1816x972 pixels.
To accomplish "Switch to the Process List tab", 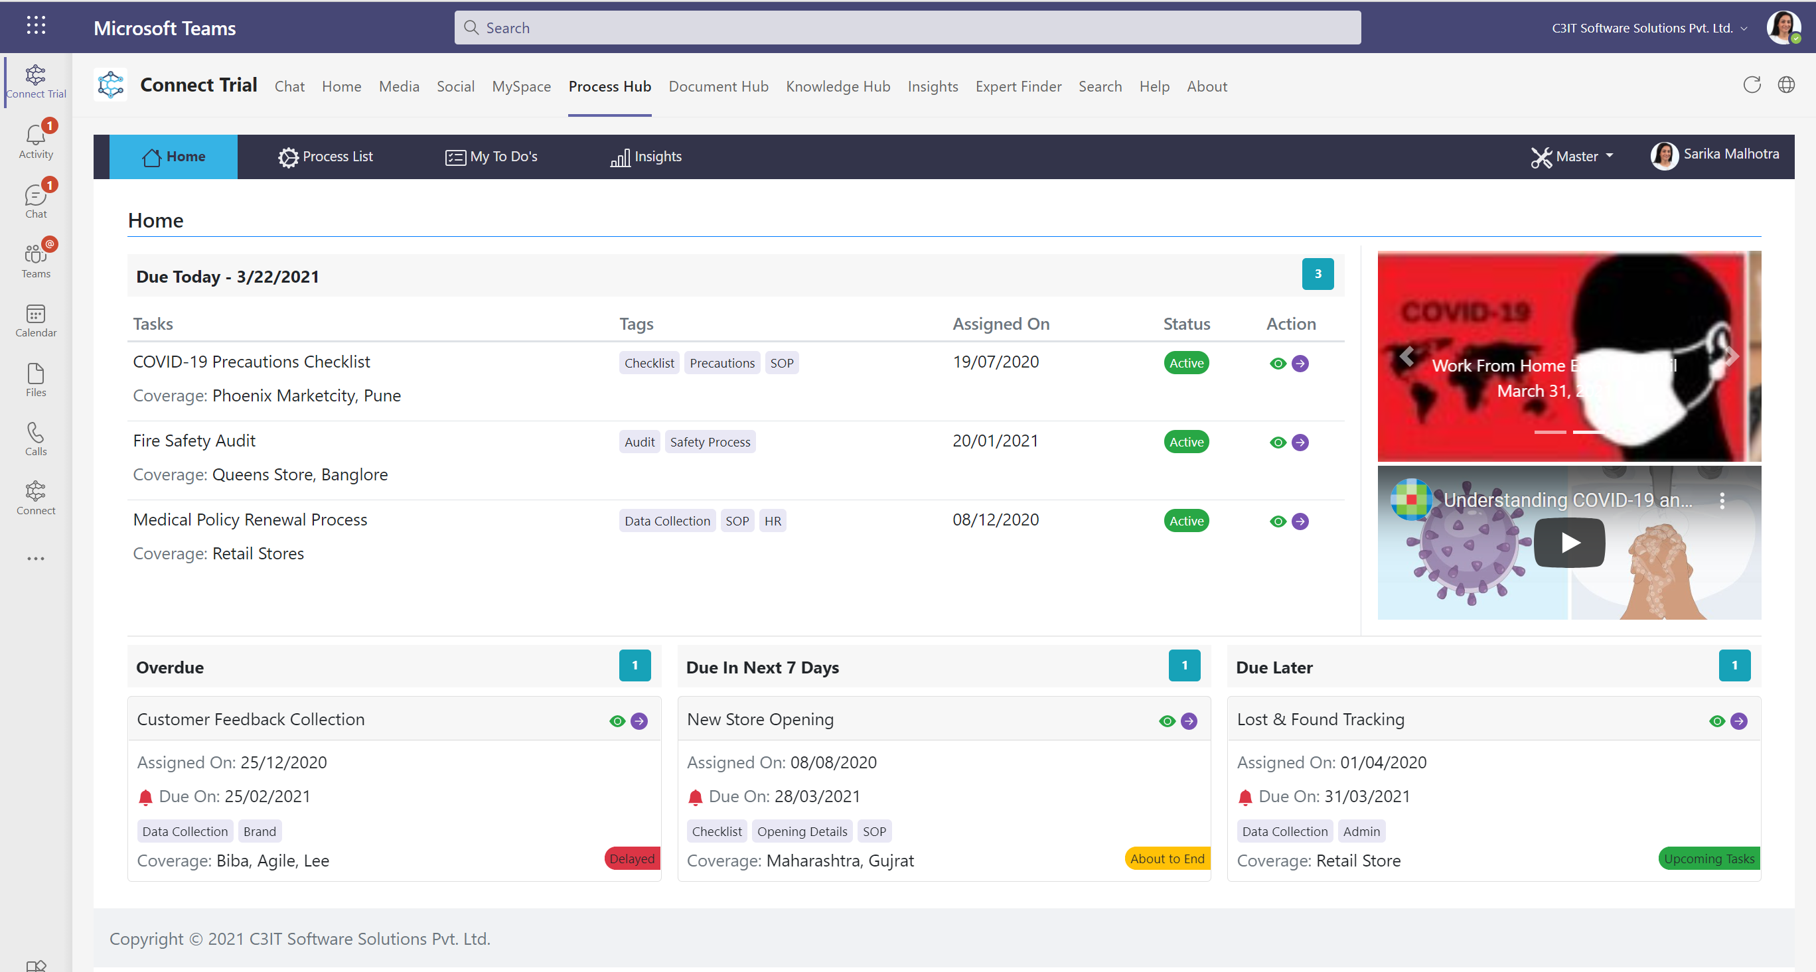I will [325, 157].
